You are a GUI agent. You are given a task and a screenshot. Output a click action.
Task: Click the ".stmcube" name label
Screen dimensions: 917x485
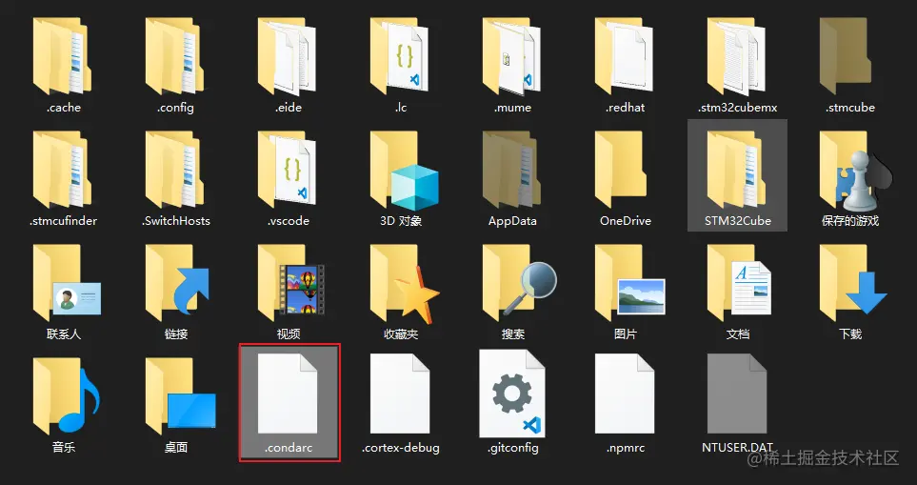point(849,108)
